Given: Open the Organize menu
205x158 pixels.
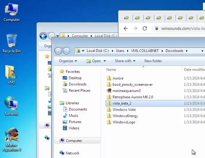Looking at the screenshot, I should pos(68,61).
